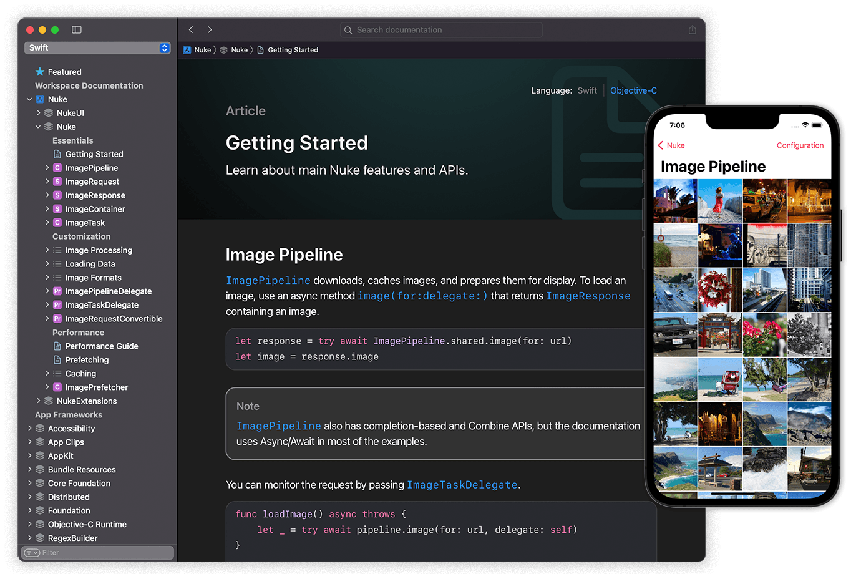Click the ImageContainer struct icon
The image size is (861, 574).
[57, 209]
